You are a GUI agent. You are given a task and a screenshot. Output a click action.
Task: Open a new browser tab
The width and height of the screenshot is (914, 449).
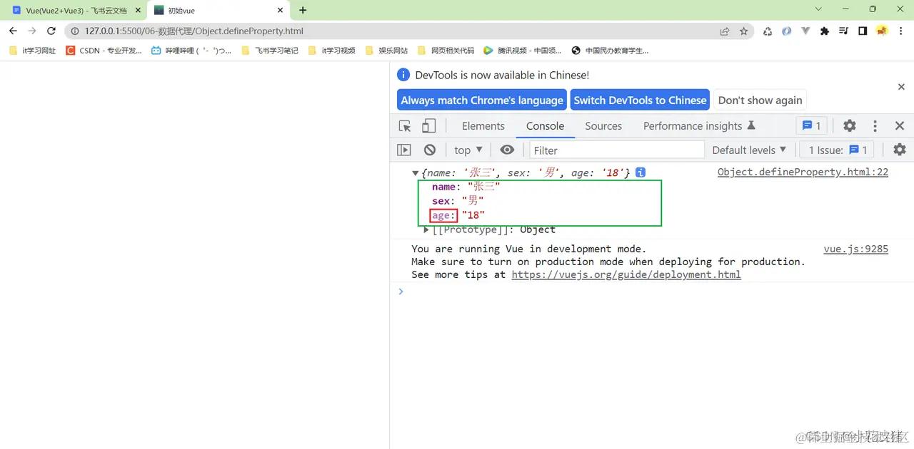[x=303, y=11]
